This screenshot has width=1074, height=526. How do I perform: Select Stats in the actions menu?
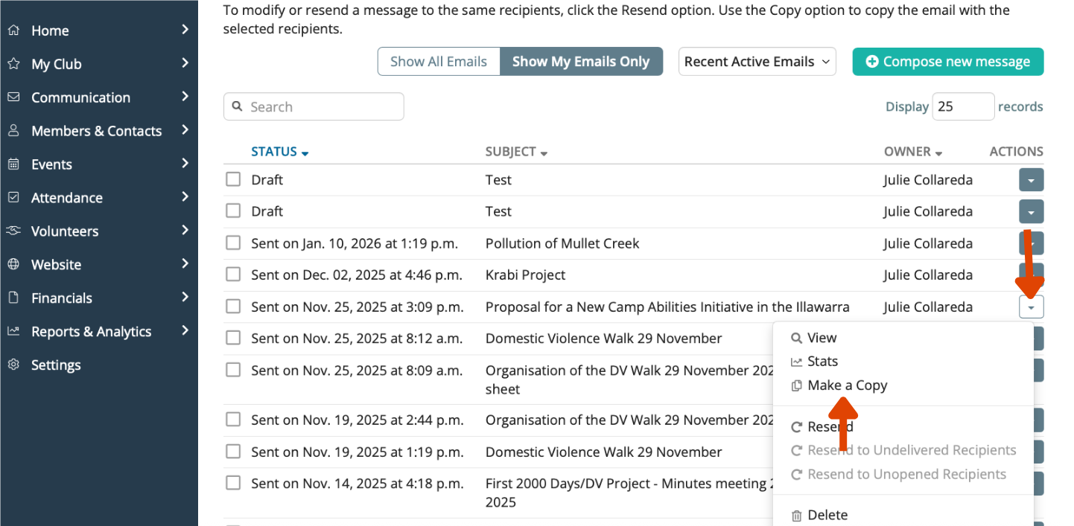point(814,362)
